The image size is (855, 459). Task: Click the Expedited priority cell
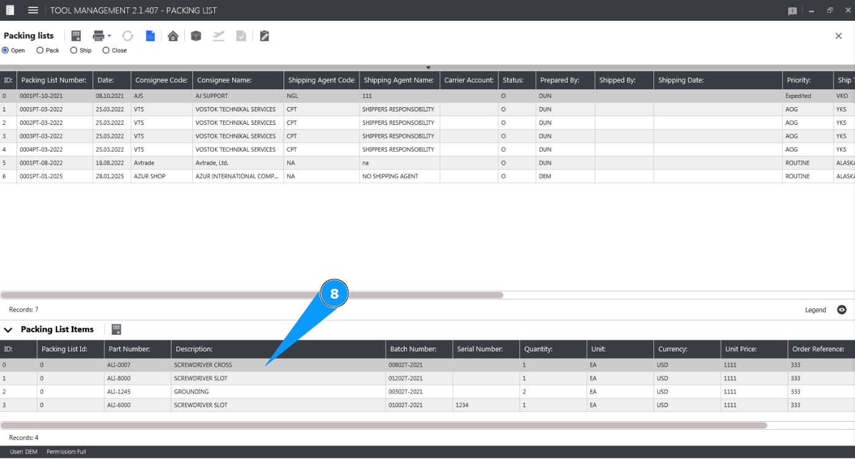coord(808,96)
